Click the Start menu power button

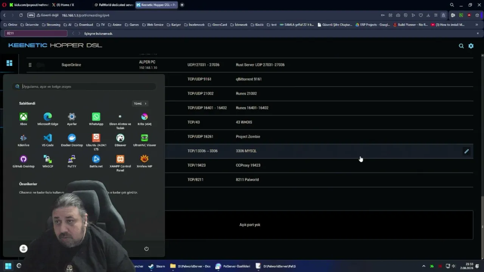tap(146, 249)
